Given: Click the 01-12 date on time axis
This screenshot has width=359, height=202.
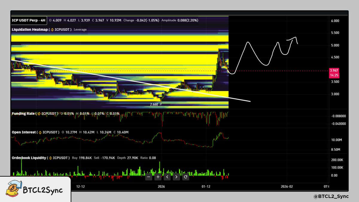Looking at the screenshot, I should (x=206, y=186).
